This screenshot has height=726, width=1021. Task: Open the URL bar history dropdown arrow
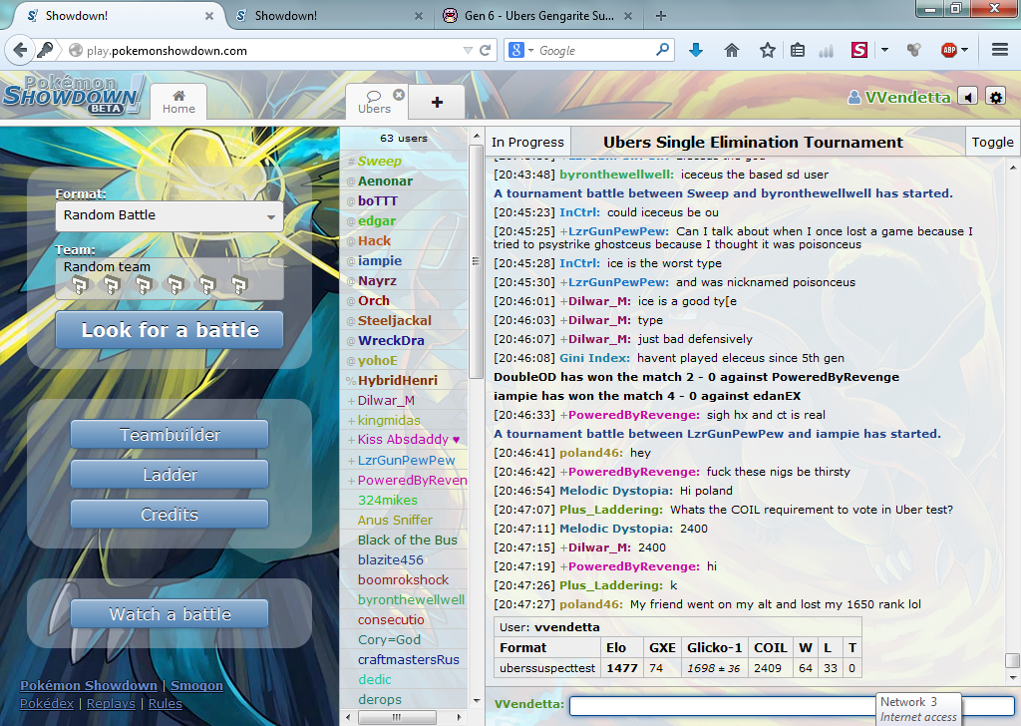tap(468, 50)
